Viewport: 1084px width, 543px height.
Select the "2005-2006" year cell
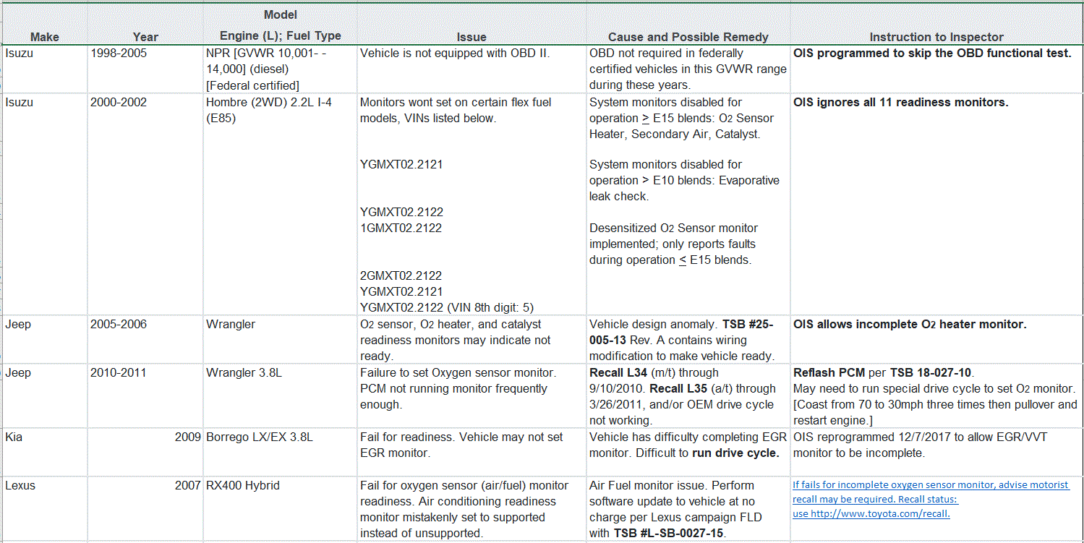[145, 340]
